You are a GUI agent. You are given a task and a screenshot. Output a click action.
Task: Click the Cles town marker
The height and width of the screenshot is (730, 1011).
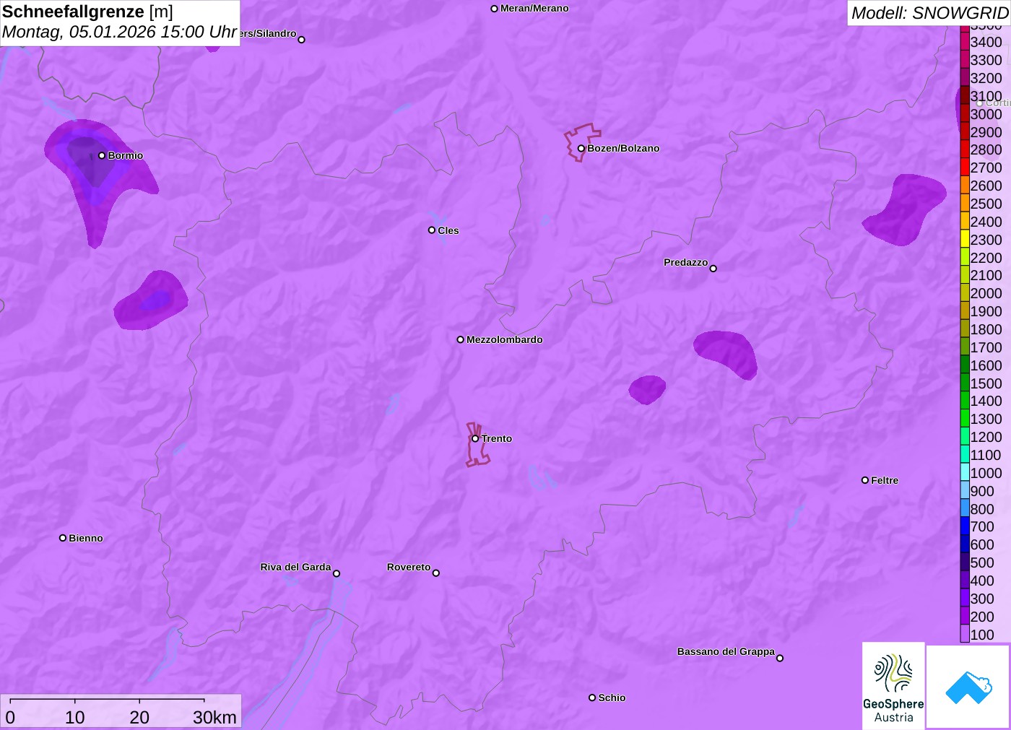(x=432, y=230)
